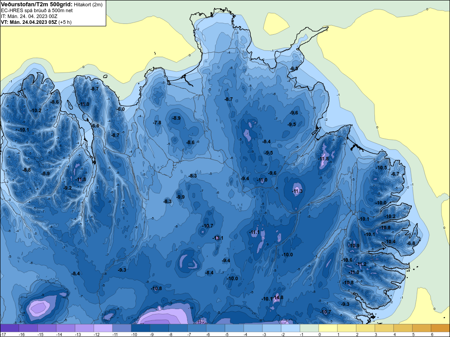Click orange legend swatch between 5 and 6

coord(422,328)
